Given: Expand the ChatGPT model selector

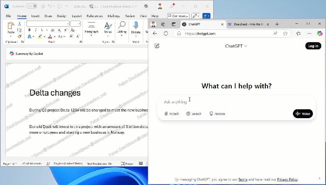Looking at the screenshot, I should click(x=236, y=46).
